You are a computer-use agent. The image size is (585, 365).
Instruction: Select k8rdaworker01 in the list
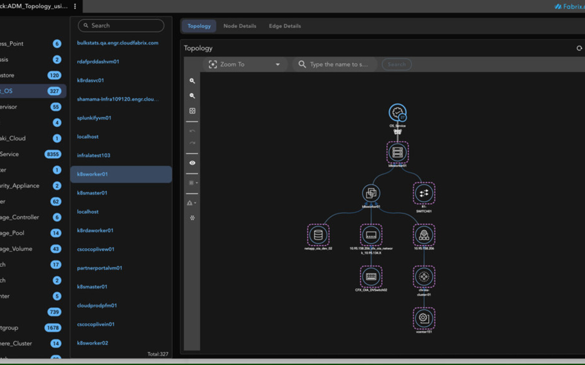click(95, 230)
